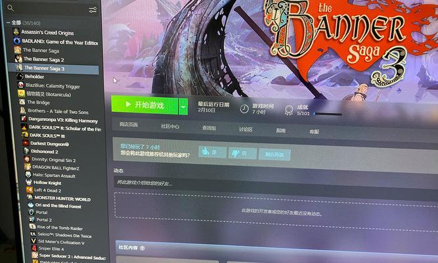Viewport: 438px width, 263px height.
Task: Click the achievements ribbon icon
Action: point(288,110)
